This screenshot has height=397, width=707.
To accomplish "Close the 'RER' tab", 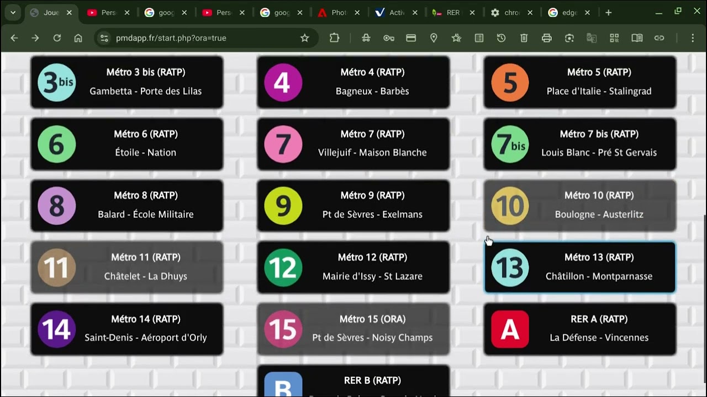I will pos(472,13).
